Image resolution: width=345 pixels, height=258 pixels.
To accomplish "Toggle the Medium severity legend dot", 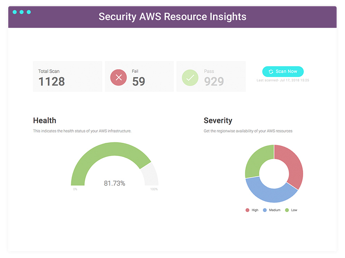I will [265, 210].
